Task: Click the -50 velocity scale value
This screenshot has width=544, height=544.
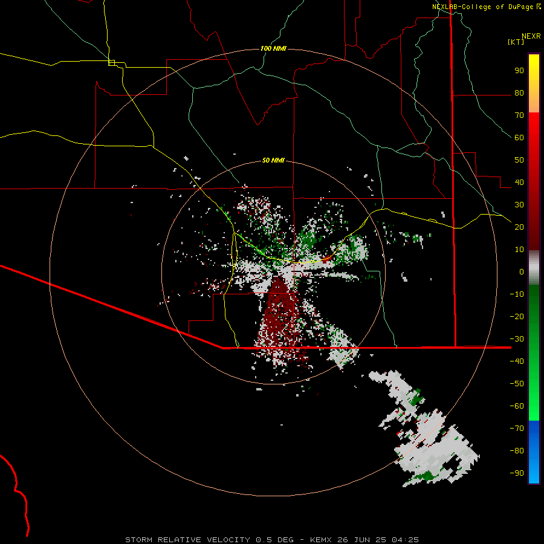Action: click(517, 384)
